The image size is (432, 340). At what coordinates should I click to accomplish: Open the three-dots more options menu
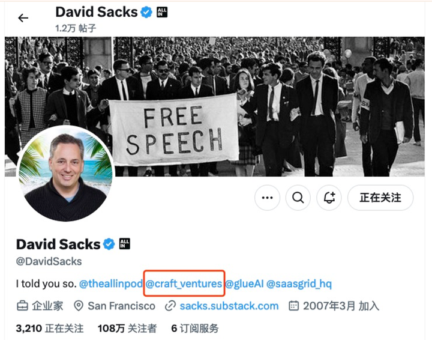[267, 198]
